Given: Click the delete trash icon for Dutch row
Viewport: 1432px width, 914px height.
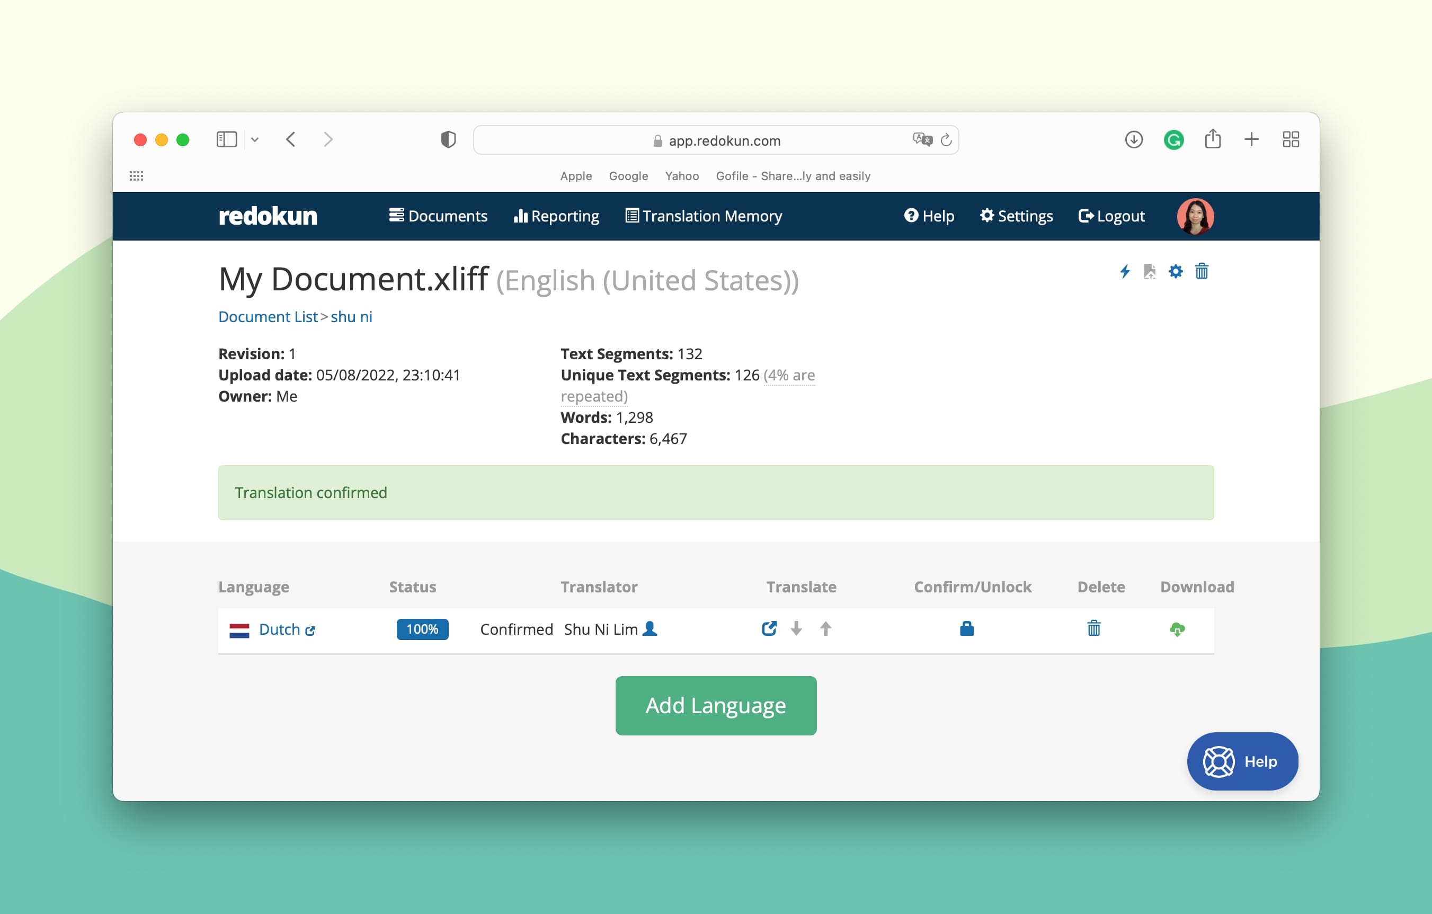Looking at the screenshot, I should (x=1094, y=628).
